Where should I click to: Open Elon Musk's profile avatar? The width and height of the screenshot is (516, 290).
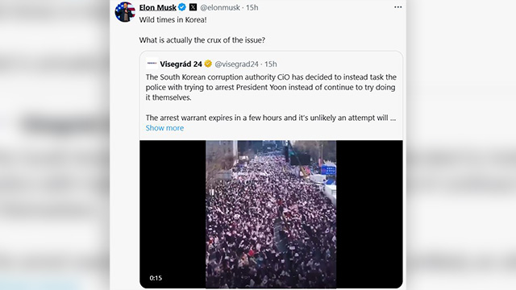(x=125, y=12)
